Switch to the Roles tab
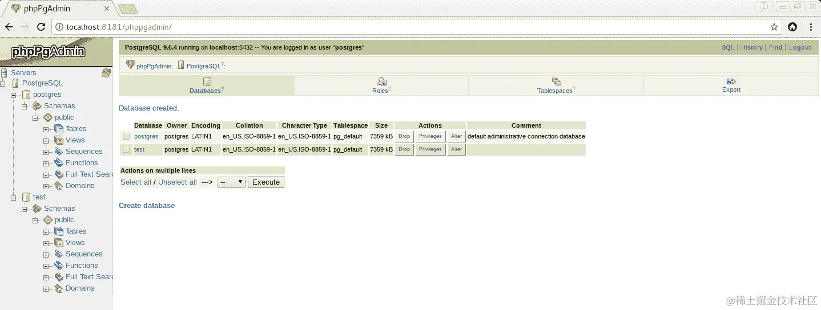Image resolution: width=821 pixels, height=310 pixels. 381,85
